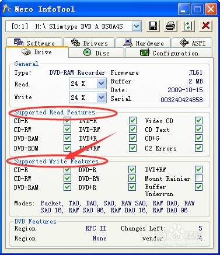Click the red X exit icon in toolbar
The width and height of the screenshot is (220, 255).
click(205, 26)
